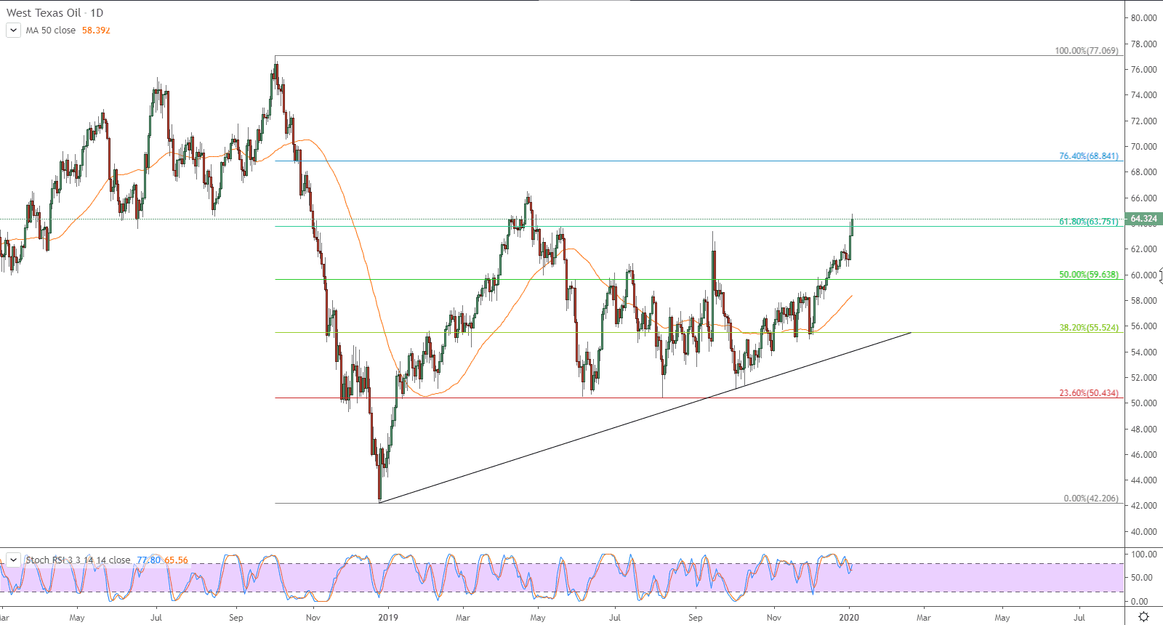1163x625 pixels.
Task: Open chart settings gear icon
Action: click(x=1143, y=617)
